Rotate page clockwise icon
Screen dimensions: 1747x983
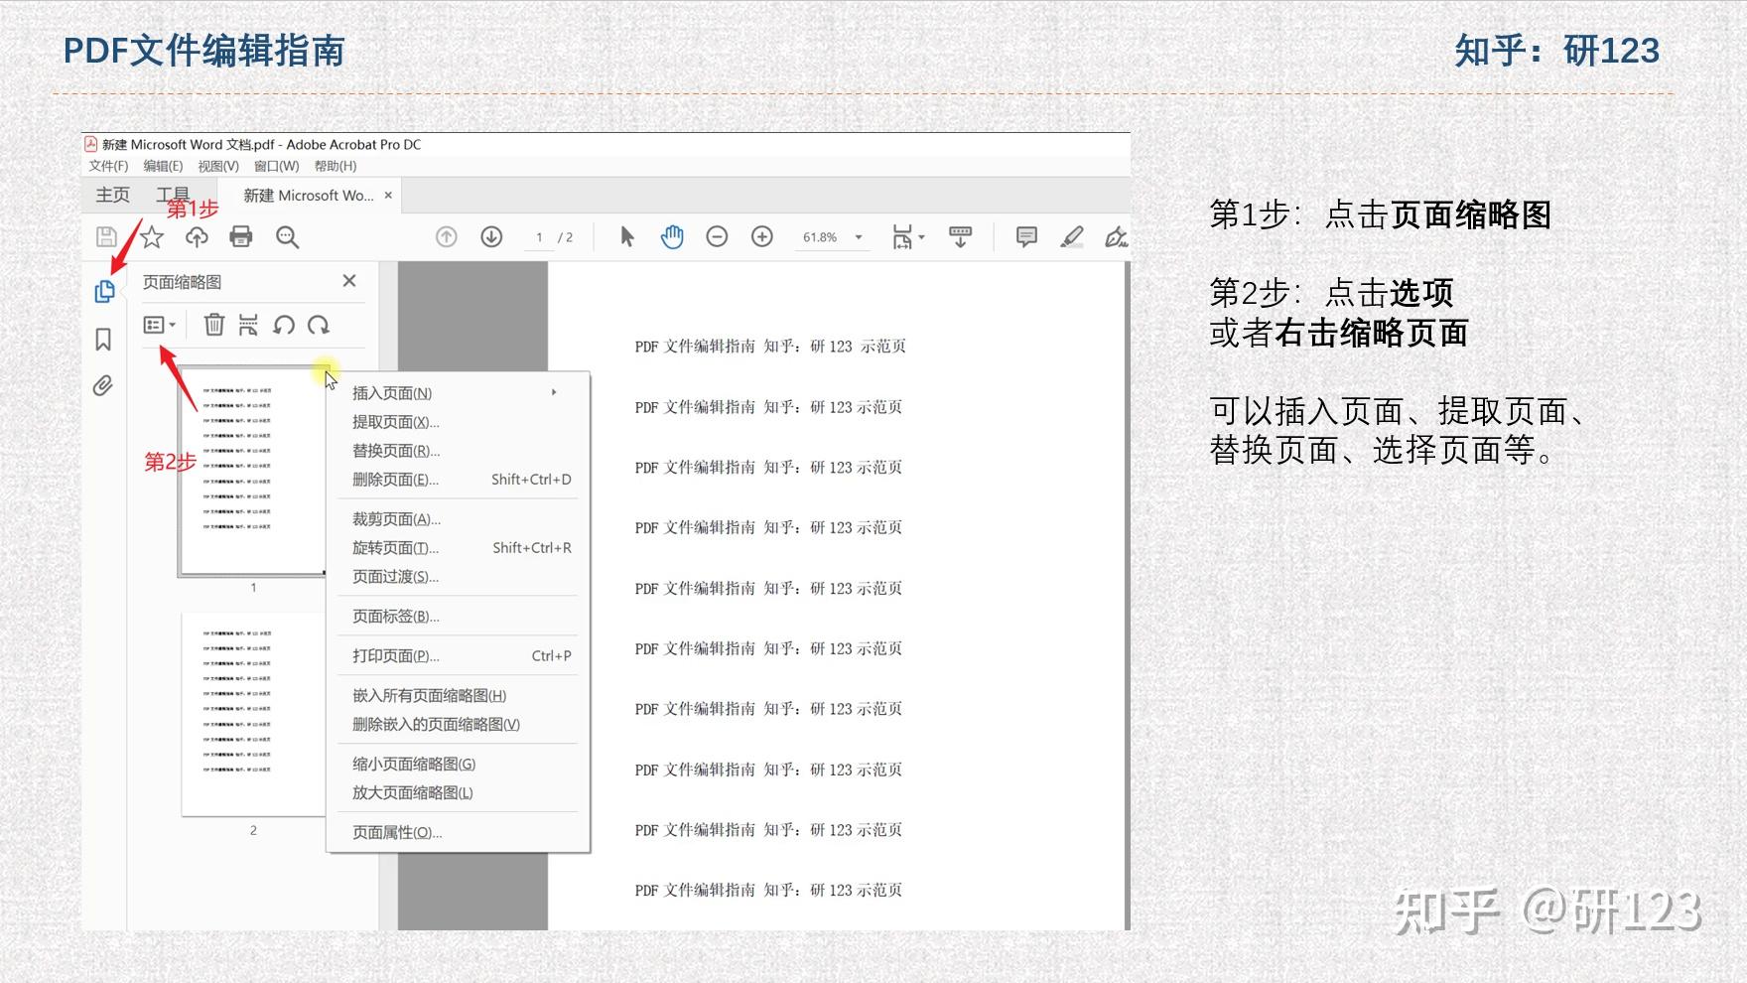tap(319, 325)
